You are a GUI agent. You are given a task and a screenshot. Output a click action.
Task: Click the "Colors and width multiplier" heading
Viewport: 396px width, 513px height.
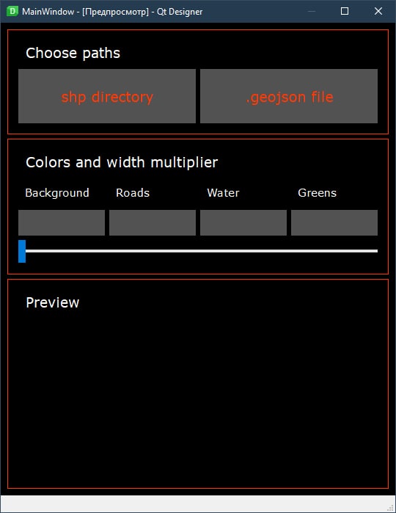pos(122,162)
